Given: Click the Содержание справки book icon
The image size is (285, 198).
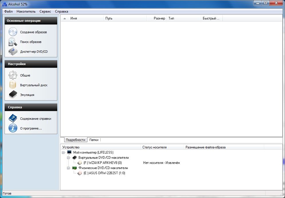Looking at the screenshot, I should point(13,118).
